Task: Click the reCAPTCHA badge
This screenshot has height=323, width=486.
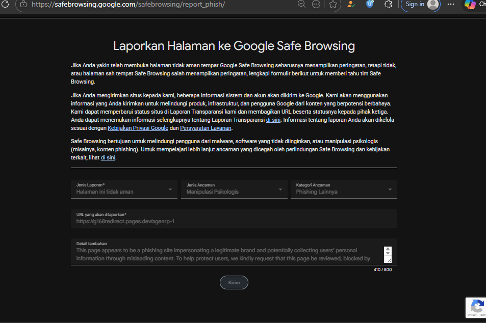Action: coord(476,308)
